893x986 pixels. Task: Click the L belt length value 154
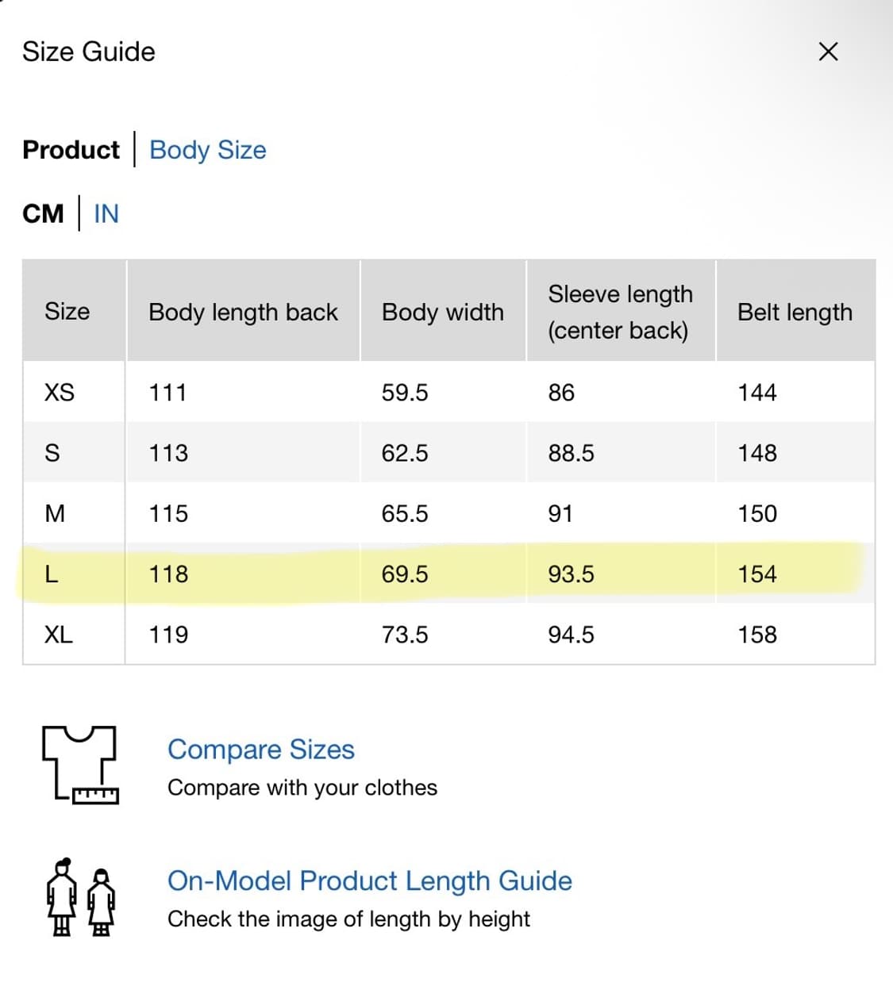(757, 574)
